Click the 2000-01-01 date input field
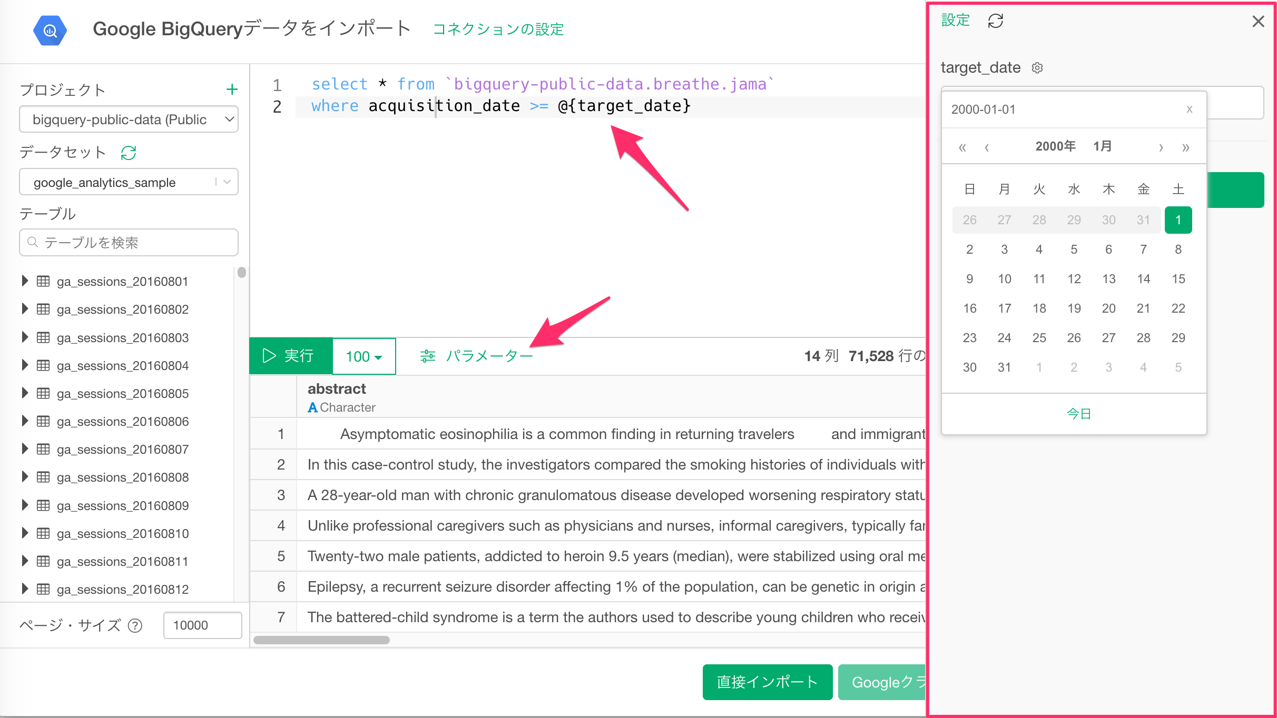Image resolution: width=1277 pixels, height=718 pixels. click(x=1074, y=109)
